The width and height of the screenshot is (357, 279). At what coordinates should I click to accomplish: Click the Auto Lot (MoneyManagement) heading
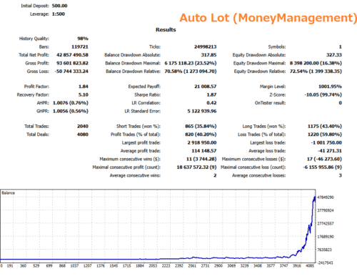coord(268,18)
